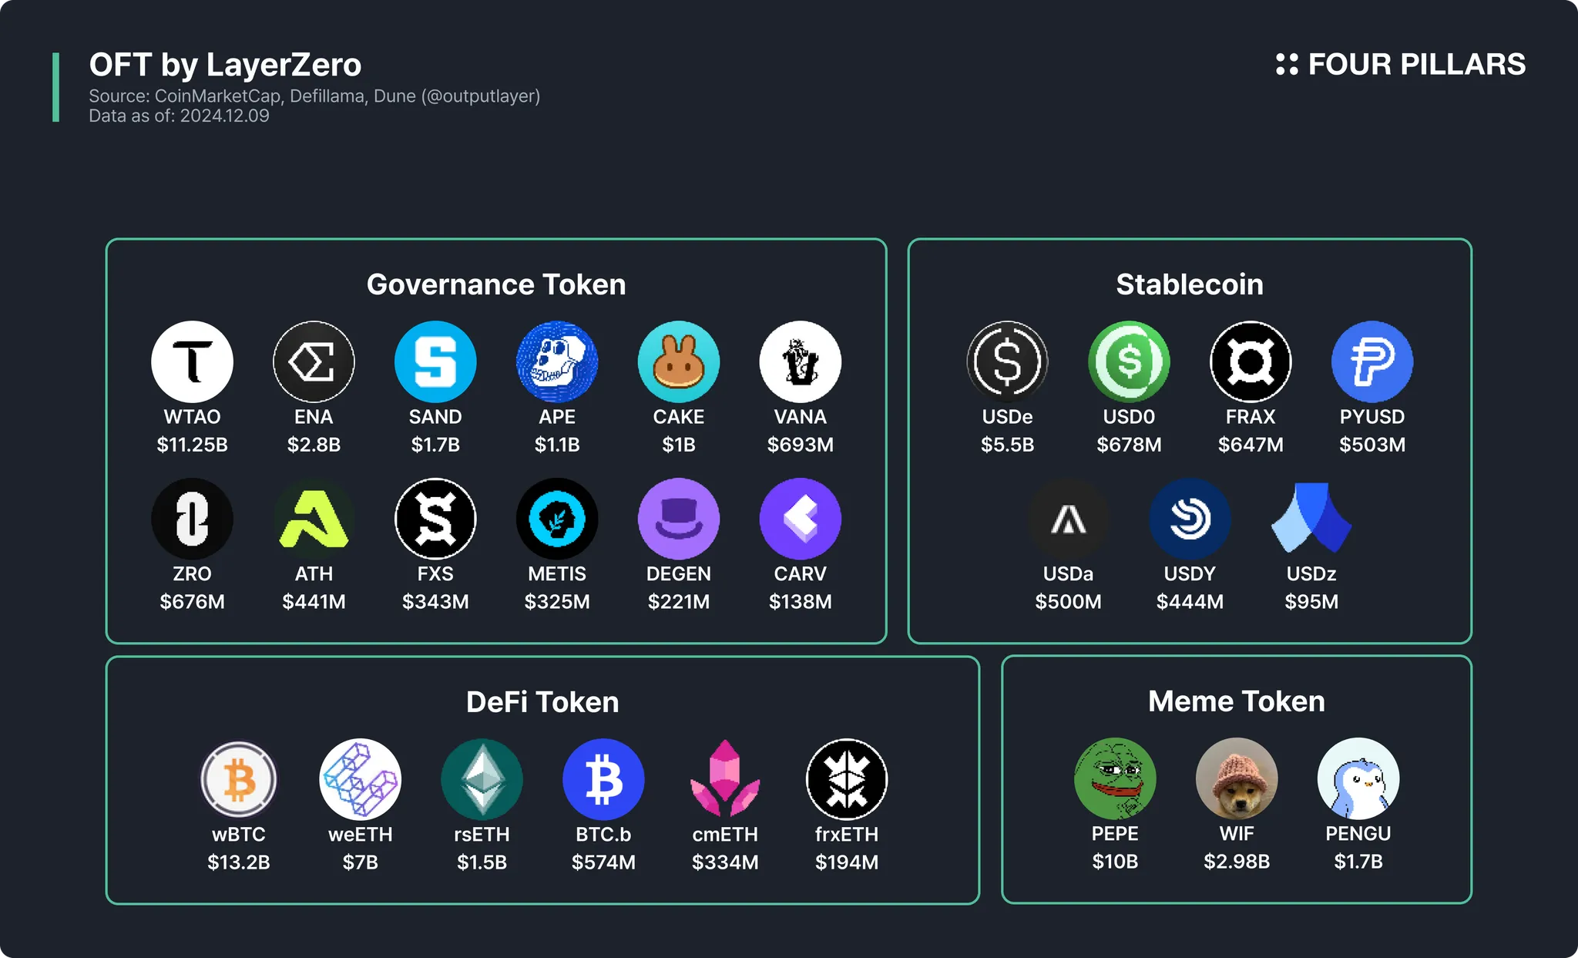Select the cmETH pink crystal icon
Viewport: 1578px width, 958px height.
coord(725,778)
